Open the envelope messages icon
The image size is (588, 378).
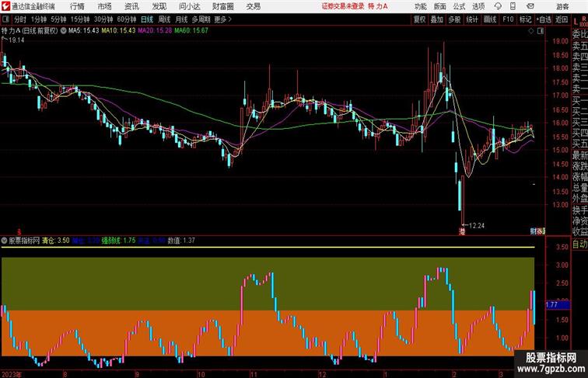click(530, 6)
